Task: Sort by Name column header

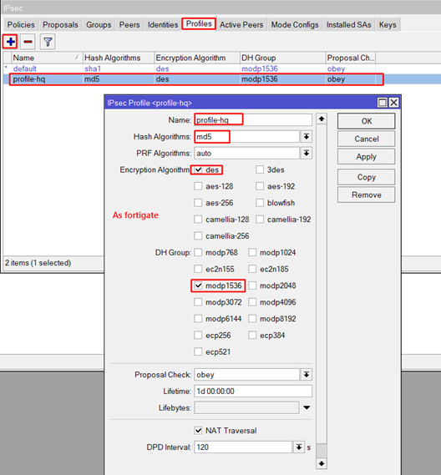Action: (x=47, y=58)
